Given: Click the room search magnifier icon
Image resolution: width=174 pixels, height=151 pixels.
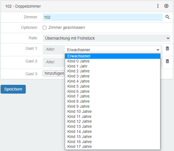Looking at the screenshot, I should point(168,17).
